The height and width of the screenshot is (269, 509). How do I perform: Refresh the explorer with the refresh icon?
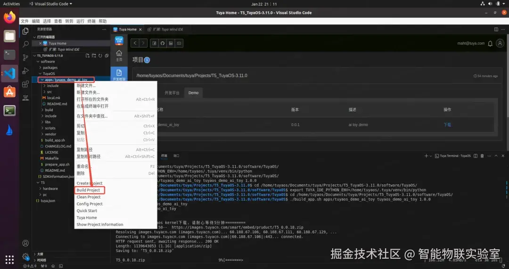[x=100, y=56]
